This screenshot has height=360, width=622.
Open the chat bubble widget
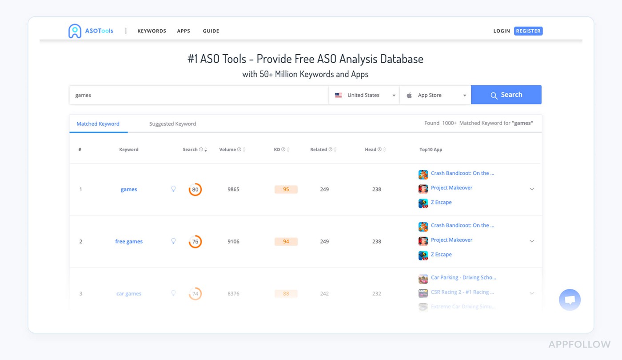coord(570,300)
